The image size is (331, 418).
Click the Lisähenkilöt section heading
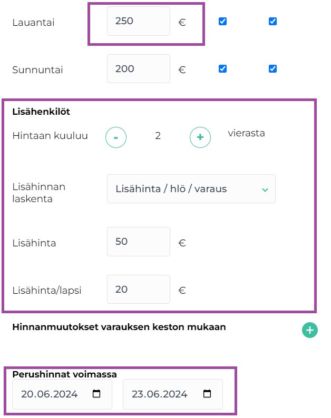[41, 112]
